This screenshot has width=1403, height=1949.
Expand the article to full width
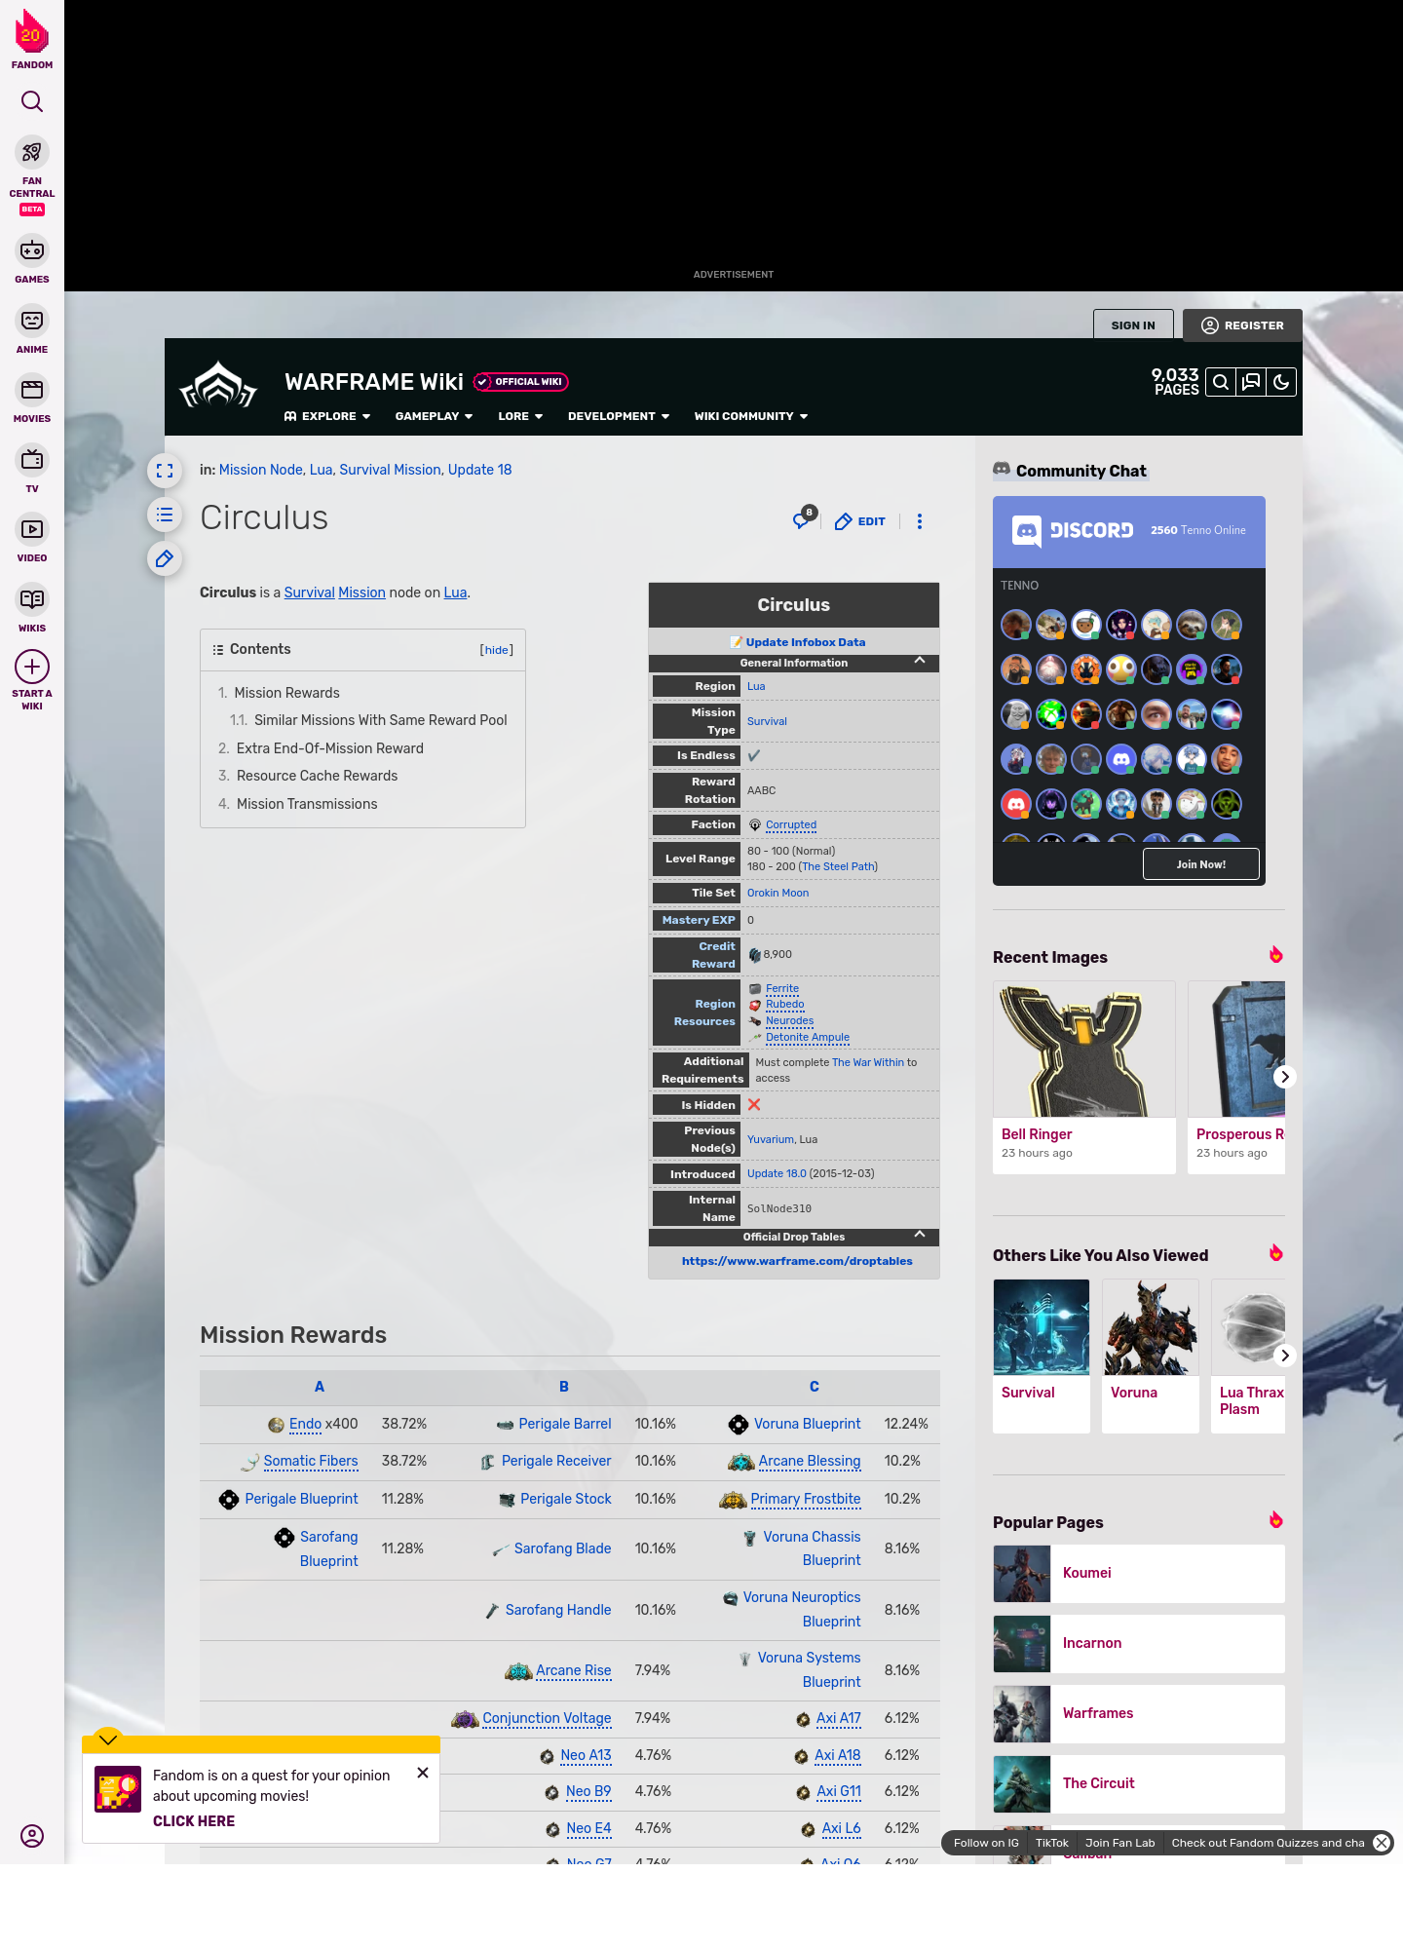click(165, 471)
